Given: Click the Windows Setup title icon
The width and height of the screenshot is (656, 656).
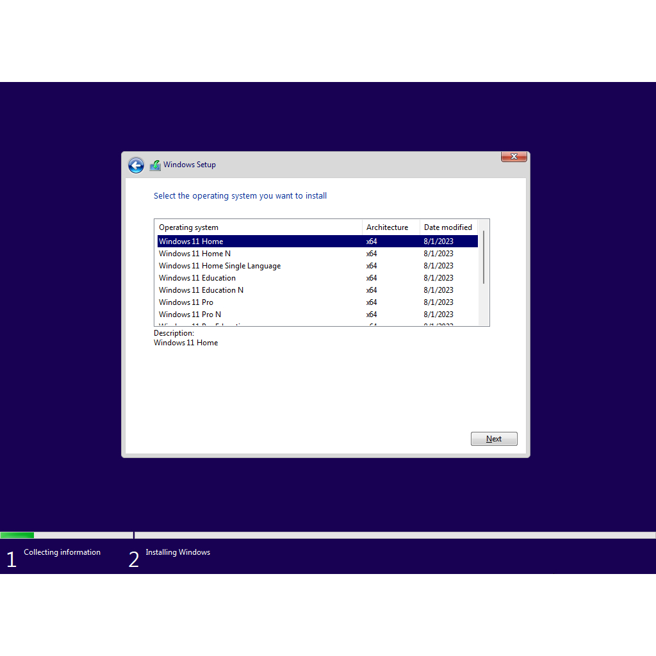Looking at the screenshot, I should tap(155, 165).
